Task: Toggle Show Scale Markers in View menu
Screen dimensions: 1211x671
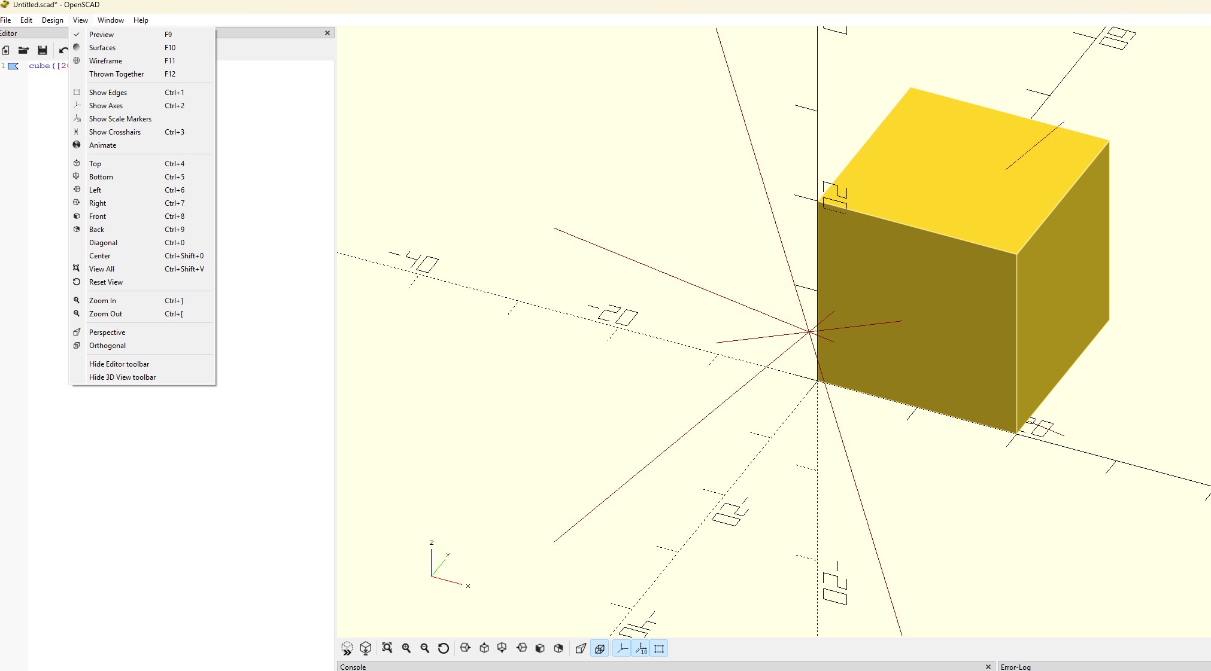Action: [x=142, y=119]
